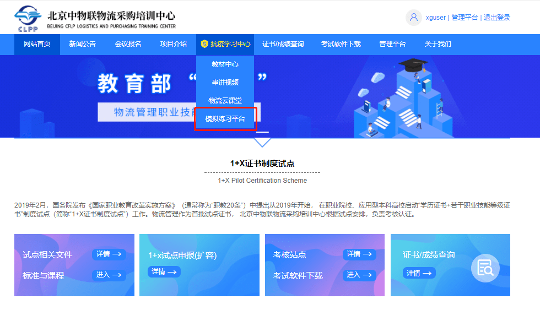Open 证书/成绩查询 in the navigation bar
This screenshot has width=540, height=310.
(283, 44)
